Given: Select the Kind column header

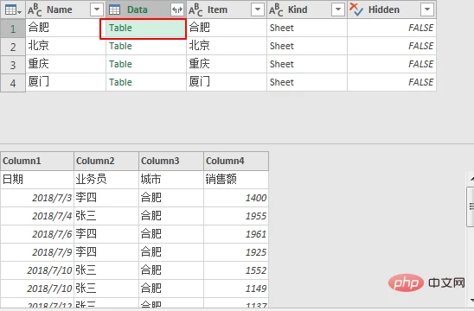Looking at the screenshot, I should (x=307, y=10).
